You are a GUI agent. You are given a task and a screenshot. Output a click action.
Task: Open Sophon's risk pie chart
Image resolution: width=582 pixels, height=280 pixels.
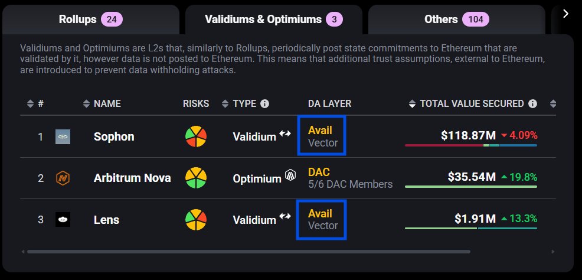pos(196,136)
